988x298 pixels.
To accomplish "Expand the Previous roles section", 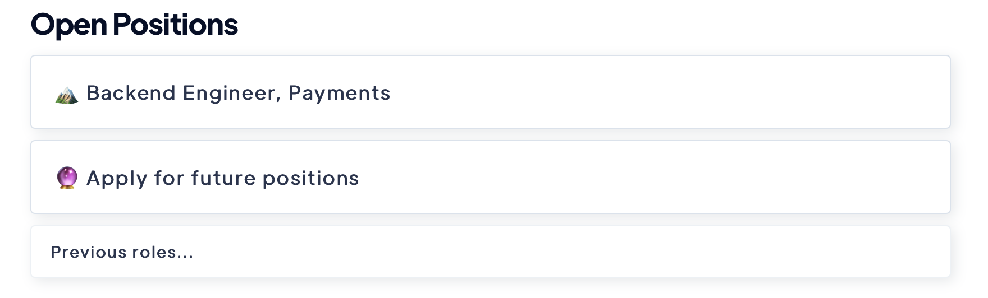I will pos(122,252).
